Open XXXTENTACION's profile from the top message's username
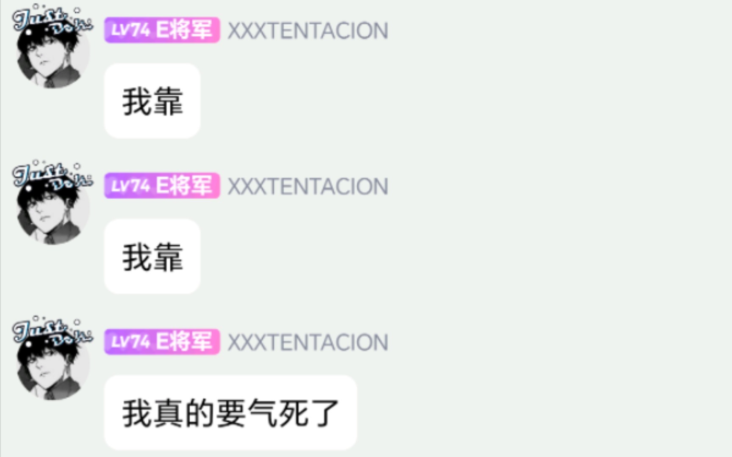The image size is (732, 457). click(x=308, y=31)
